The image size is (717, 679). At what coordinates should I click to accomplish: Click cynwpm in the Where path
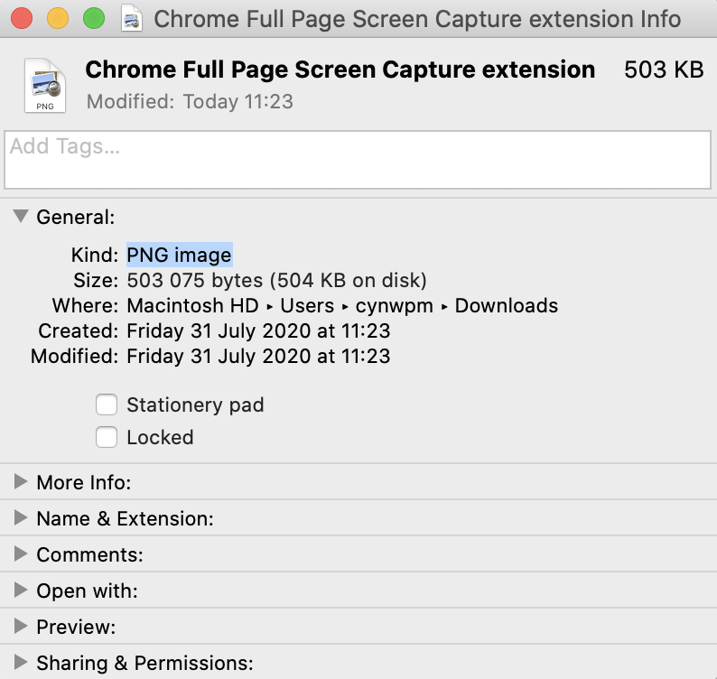click(394, 306)
